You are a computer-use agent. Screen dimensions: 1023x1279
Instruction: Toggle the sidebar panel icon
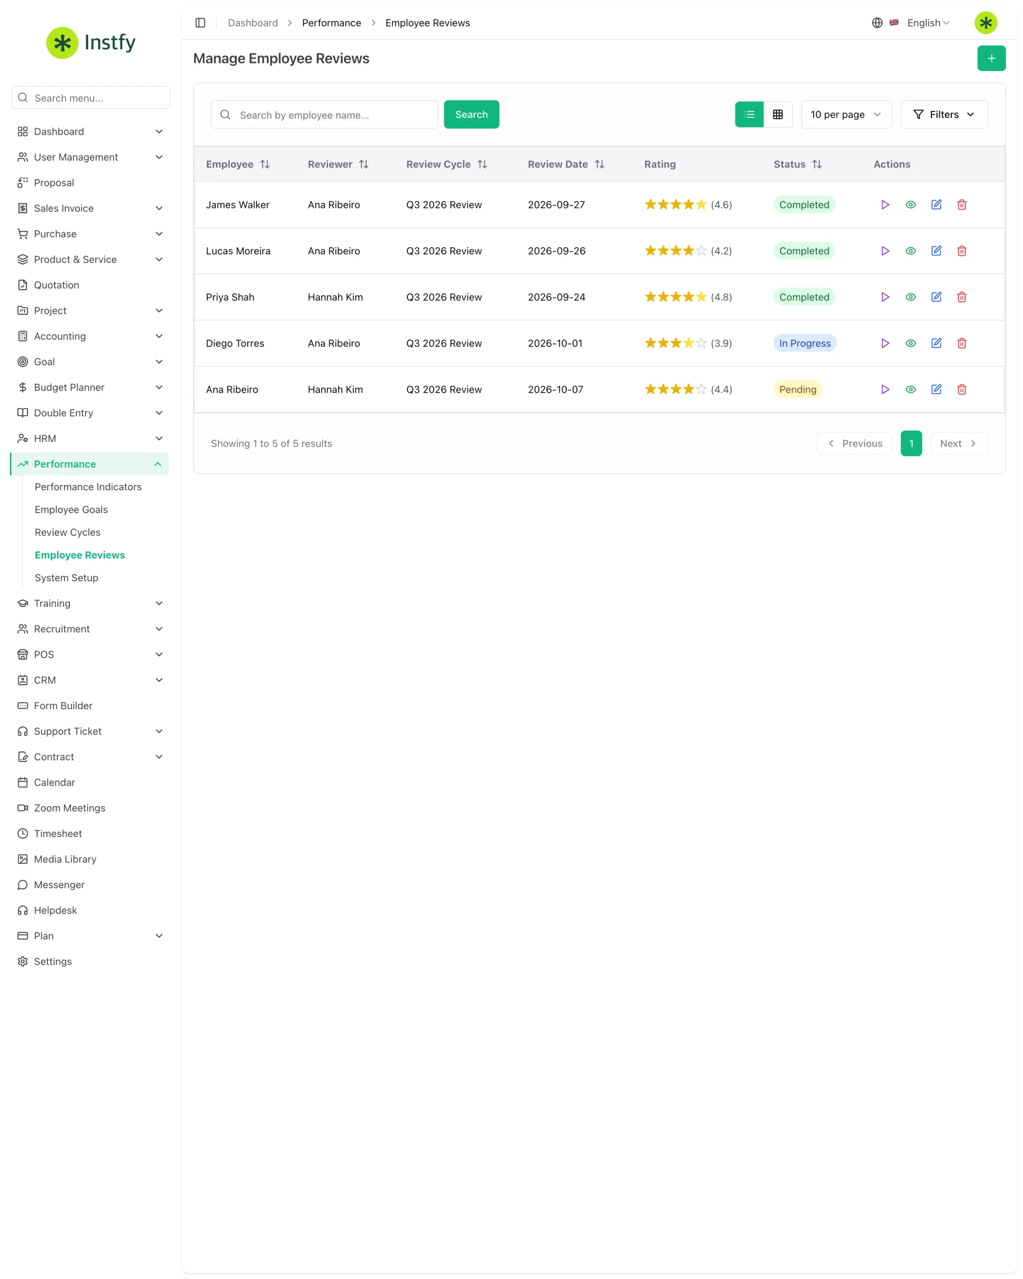coord(200,23)
